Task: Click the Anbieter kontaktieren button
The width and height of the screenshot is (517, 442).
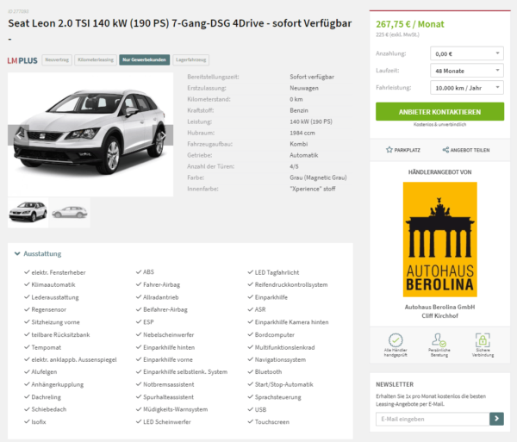Action: point(439,111)
